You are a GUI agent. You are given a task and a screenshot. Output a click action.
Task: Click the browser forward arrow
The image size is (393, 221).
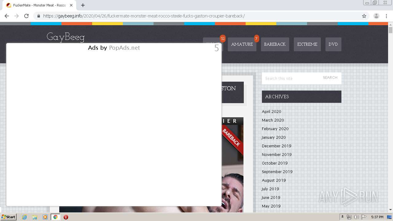pos(17,16)
